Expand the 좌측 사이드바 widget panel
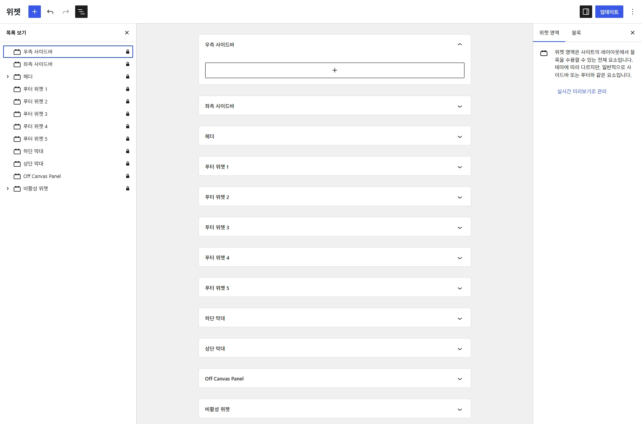 [459, 106]
